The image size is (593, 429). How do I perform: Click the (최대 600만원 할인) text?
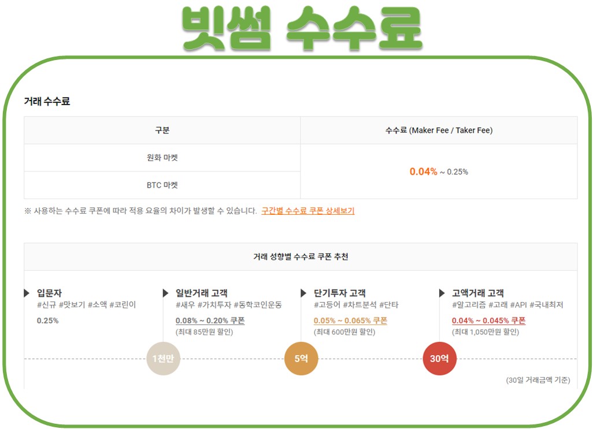tap(344, 332)
